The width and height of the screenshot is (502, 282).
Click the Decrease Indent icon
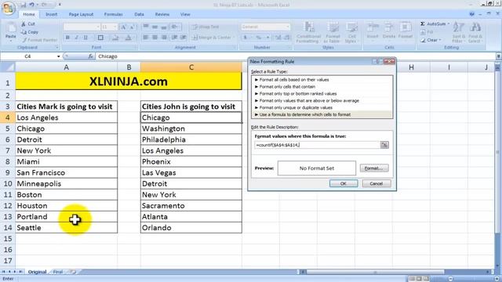[174, 38]
